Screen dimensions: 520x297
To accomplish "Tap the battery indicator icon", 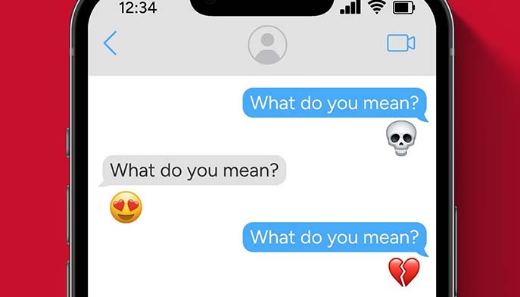I will (403, 8).
